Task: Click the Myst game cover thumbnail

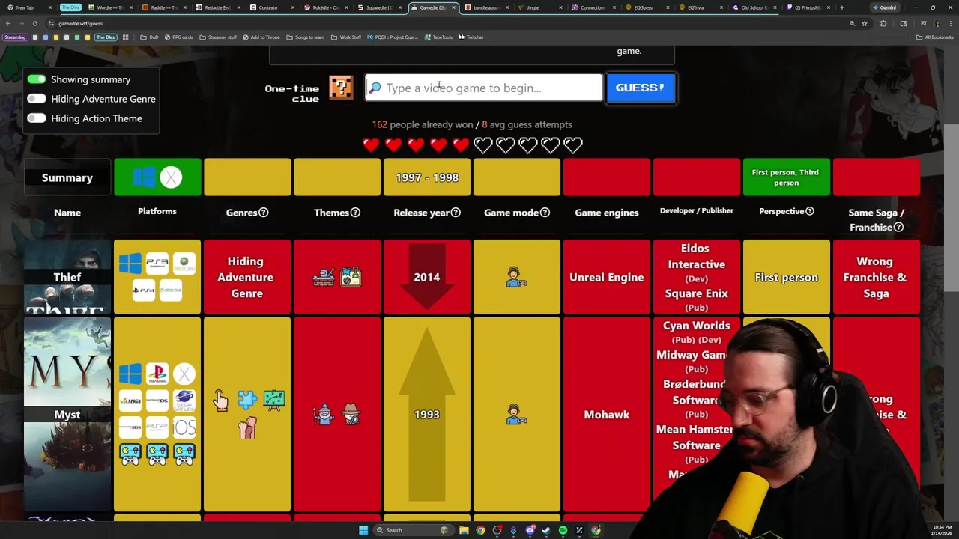Action: pyautogui.click(x=67, y=414)
